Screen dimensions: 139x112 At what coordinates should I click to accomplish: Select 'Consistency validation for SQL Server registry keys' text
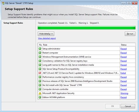[65, 61]
